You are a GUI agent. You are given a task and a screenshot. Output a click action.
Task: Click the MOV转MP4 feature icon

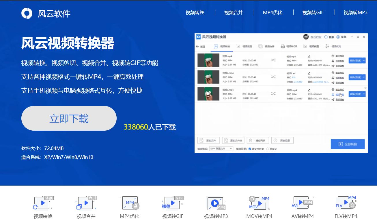[x=259, y=203]
